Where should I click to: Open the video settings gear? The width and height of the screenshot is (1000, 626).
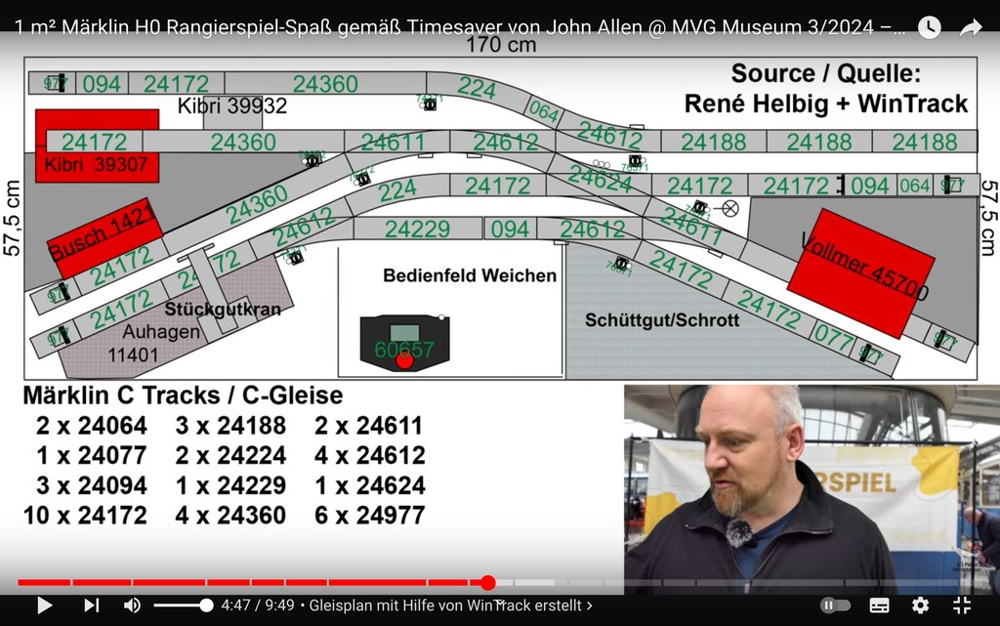click(x=920, y=605)
